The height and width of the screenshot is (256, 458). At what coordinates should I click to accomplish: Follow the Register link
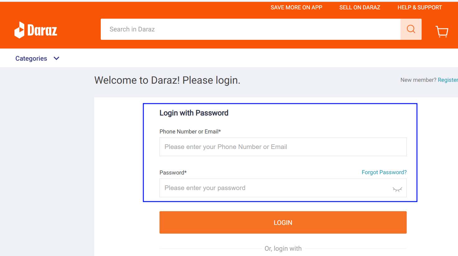(x=447, y=80)
